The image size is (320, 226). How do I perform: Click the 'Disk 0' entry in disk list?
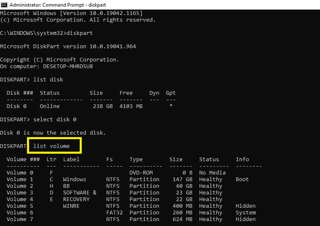coord(16,106)
